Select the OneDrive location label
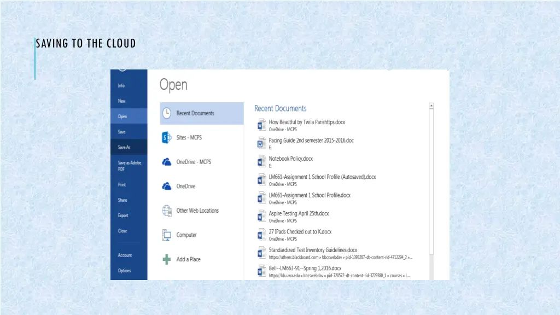Viewport: 560px width, 315px height. pos(186,186)
